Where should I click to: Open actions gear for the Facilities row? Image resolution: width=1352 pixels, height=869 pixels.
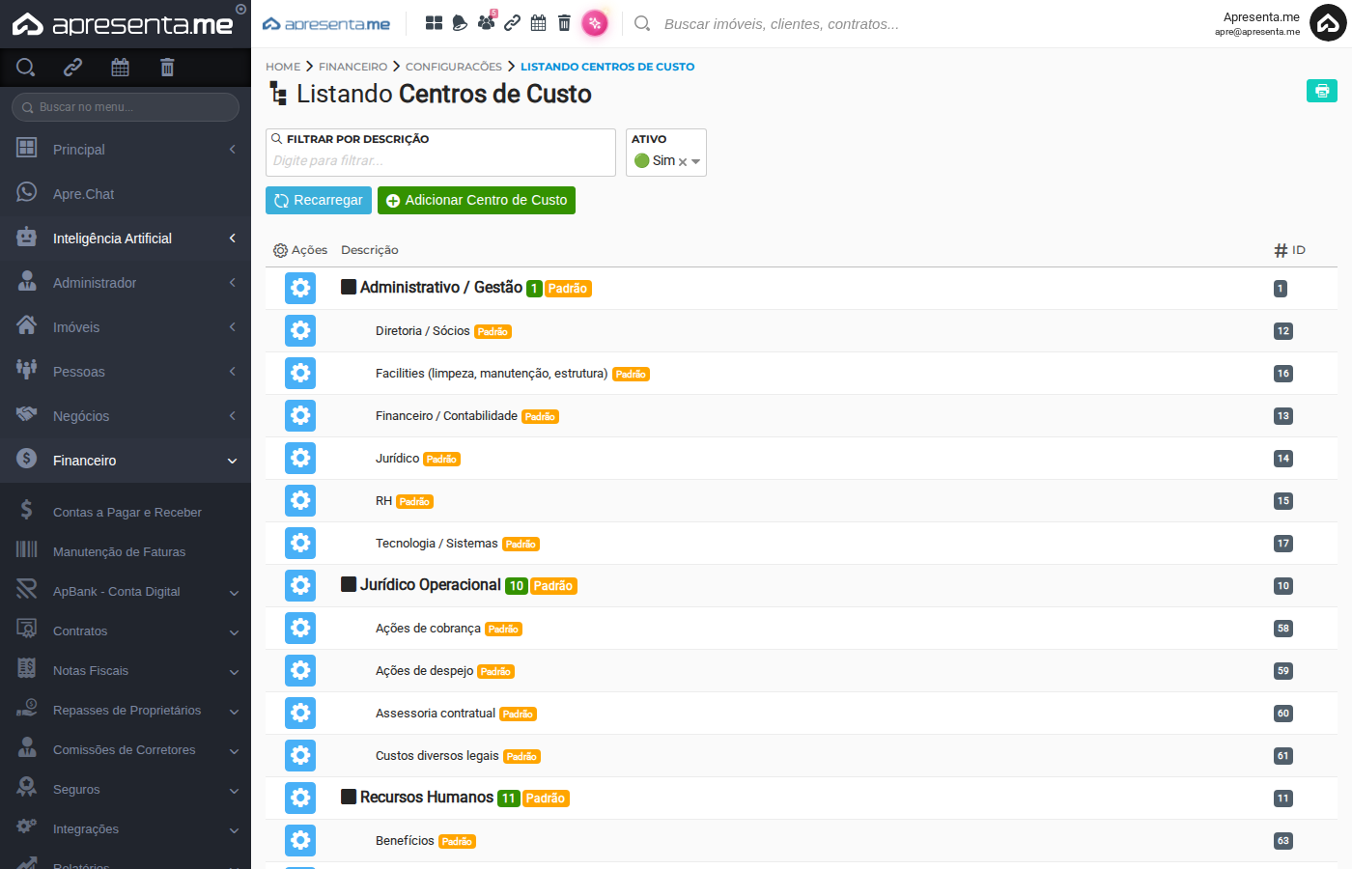click(300, 373)
